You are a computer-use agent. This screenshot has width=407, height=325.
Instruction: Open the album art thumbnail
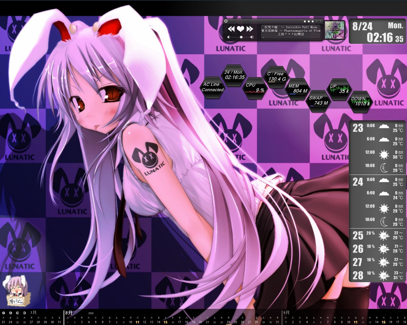pos(335,30)
